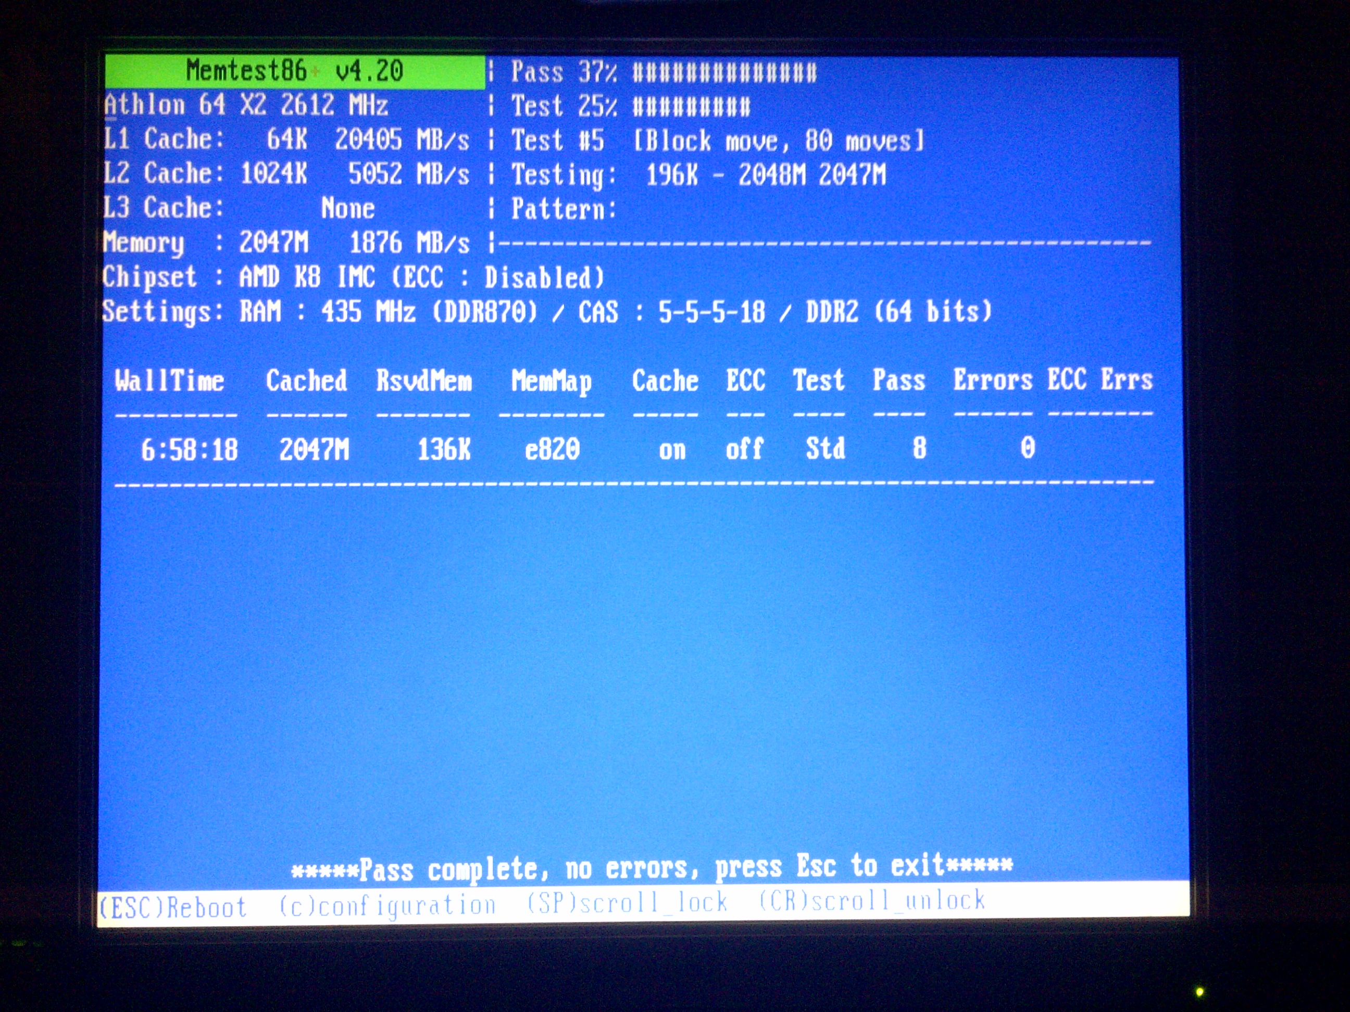
Task: Click the Memory speed '1876 MB/s'
Action: point(409,243)
